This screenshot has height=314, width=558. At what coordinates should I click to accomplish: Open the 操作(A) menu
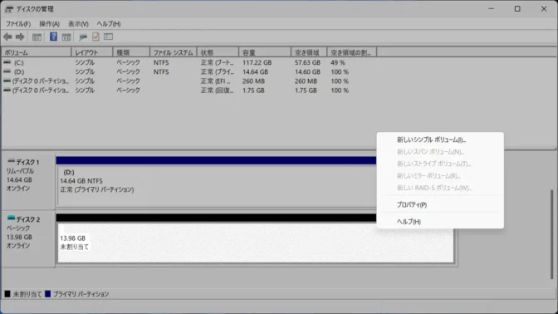point(49,24)
